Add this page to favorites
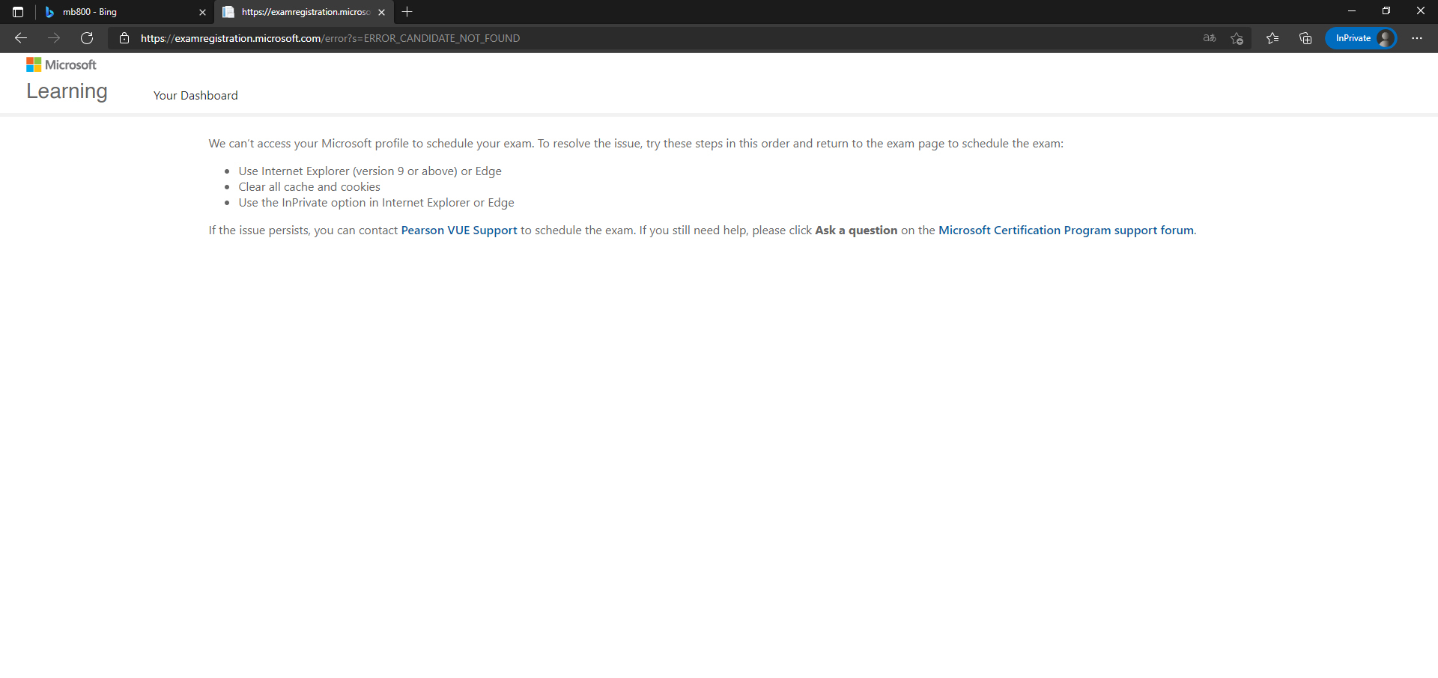Screen dimensions: 1438x678 click(1237, 38)
